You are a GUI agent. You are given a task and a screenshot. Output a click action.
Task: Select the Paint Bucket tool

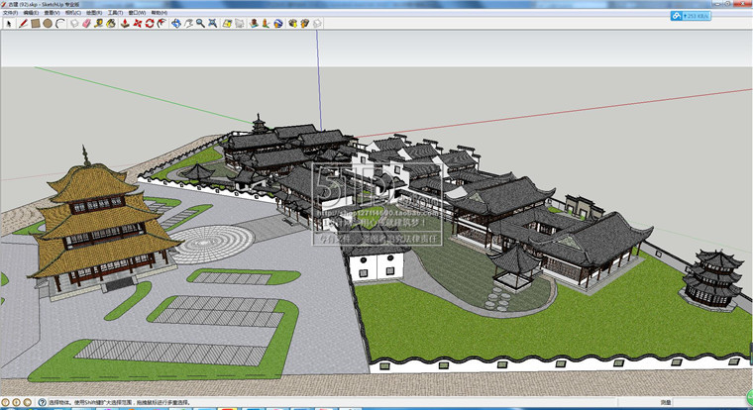point(111,24)
